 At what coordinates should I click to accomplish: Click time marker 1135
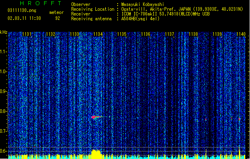[122, 34]
